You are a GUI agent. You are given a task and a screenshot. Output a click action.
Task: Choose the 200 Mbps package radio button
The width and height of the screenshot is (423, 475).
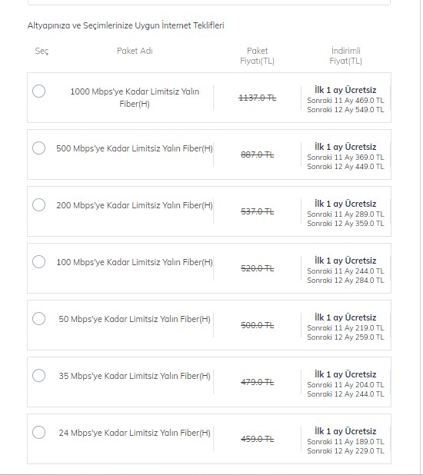[x=38, y=204]
